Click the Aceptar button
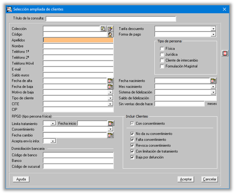 [x=186, y=179]
